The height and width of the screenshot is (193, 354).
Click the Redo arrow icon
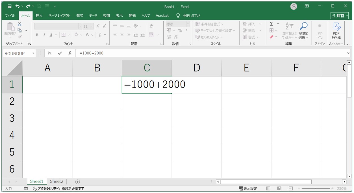[28, 6]
